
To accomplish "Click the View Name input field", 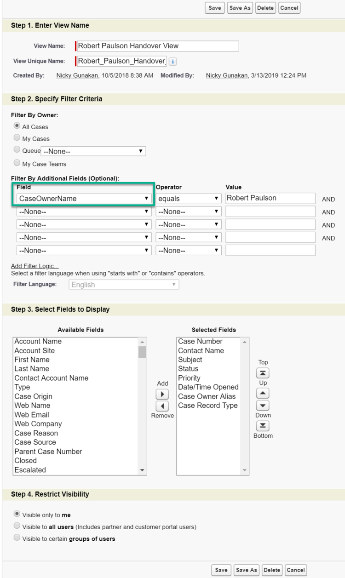I will [x=157, y=46].
